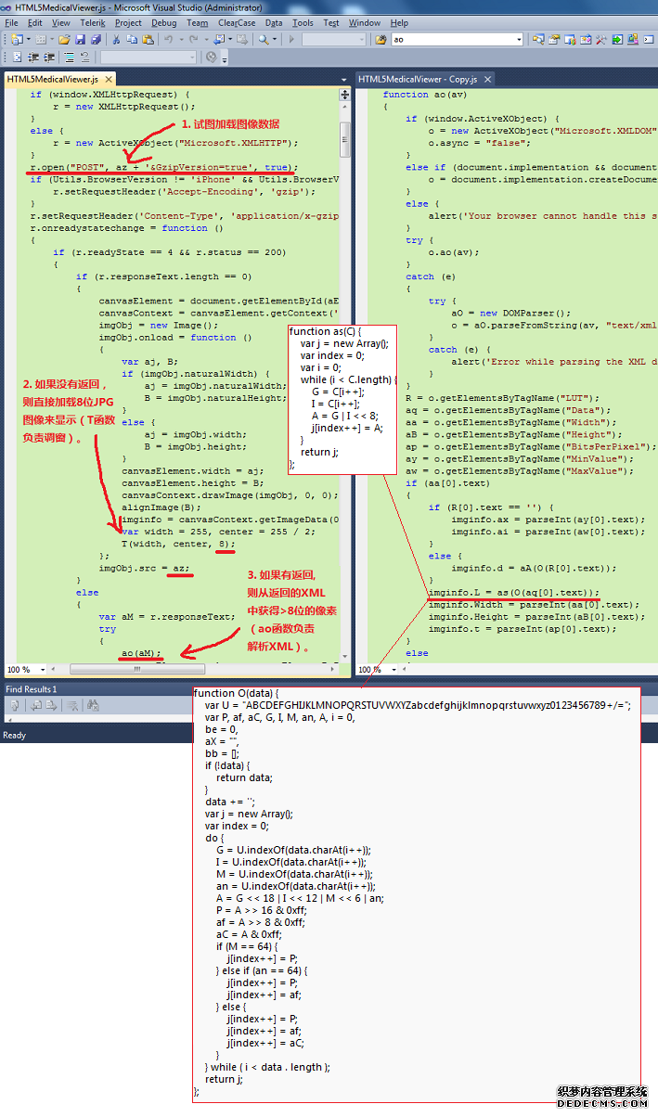Open the New Project dropdown arrow
This screenshot has height=1117, width=658.
coord(28,40)
